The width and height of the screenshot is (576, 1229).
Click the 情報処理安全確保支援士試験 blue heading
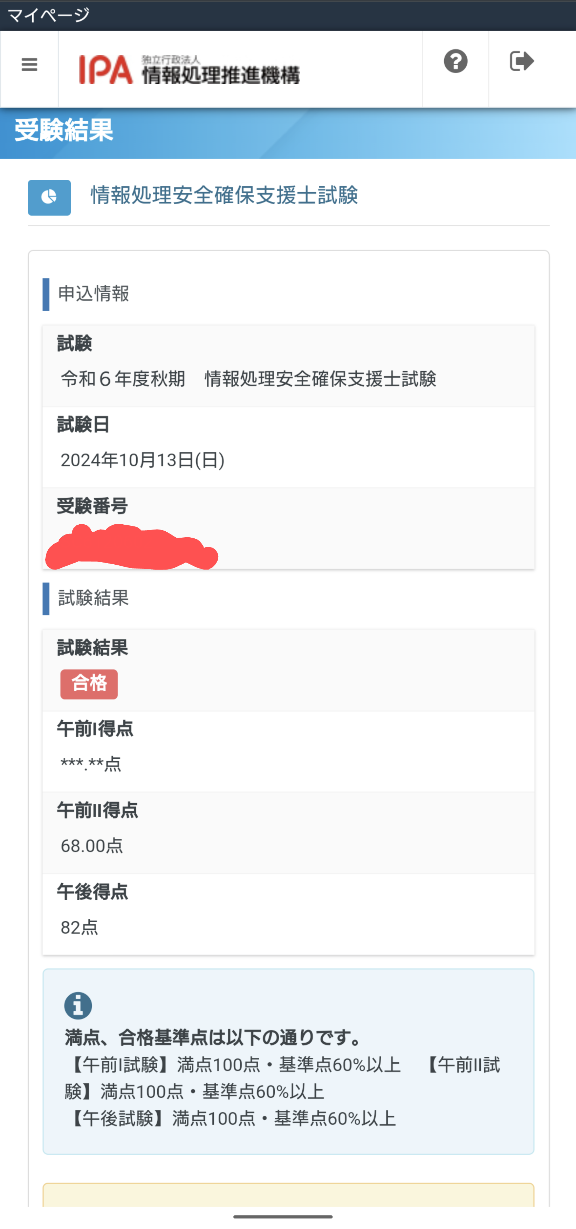coord(224,195)
